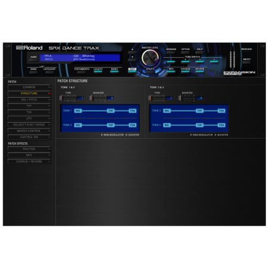Select the Structure section
Image resolution: width=269 pixels, height=269 pixels.
[29, 93]
